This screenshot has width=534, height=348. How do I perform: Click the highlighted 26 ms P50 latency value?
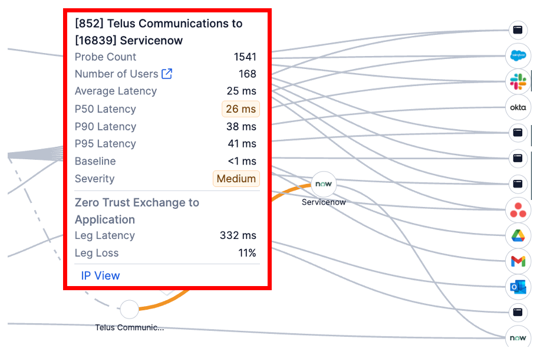[240, 109]
